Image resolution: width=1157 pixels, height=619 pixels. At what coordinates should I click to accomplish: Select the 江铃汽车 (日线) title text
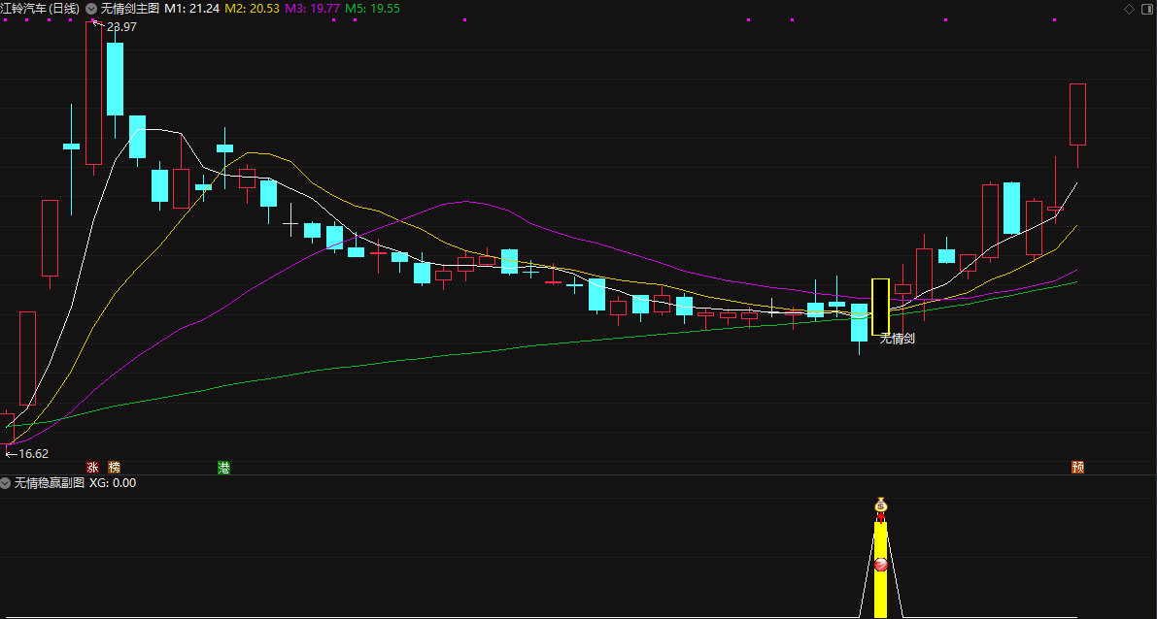tap(40, 9)
